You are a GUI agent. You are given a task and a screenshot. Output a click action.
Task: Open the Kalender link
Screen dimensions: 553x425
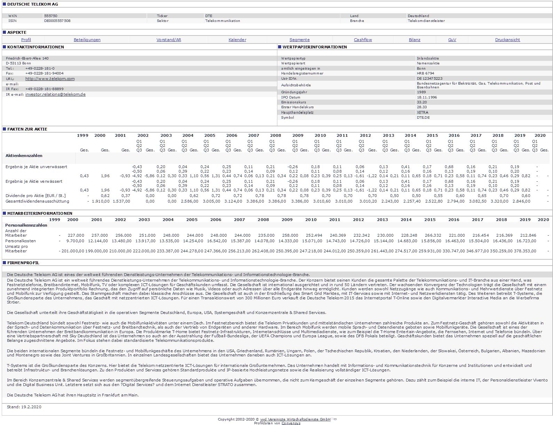click(237, 40)
